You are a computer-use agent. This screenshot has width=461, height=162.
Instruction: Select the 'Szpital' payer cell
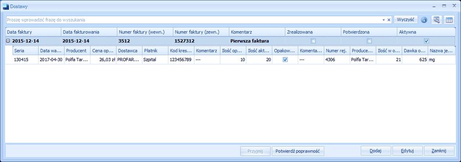pyautogui.click(x=155, y=60)
